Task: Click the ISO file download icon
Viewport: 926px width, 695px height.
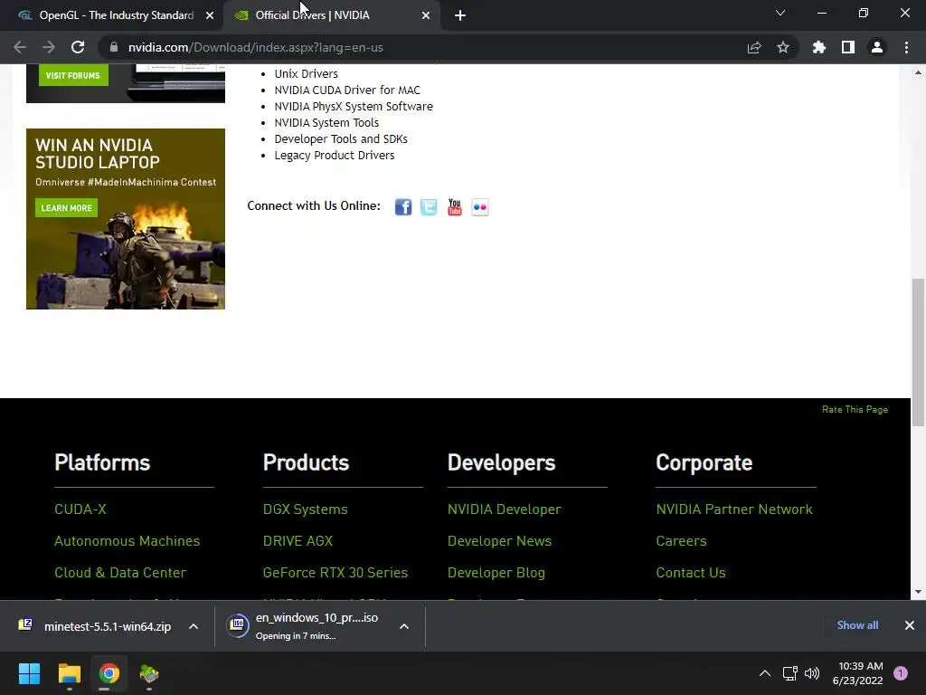Action: click(x=238, y=625)
